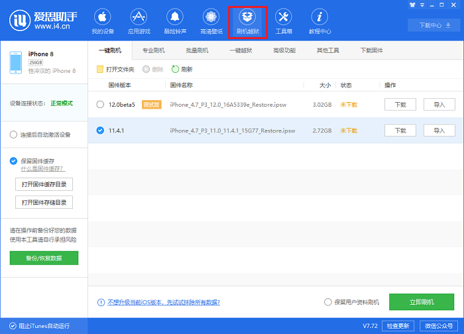The width and height of the screenshot is (464, 334).
Task: Open 高清壁纸 wallpapers section
Action: click(x=211, y=22)
